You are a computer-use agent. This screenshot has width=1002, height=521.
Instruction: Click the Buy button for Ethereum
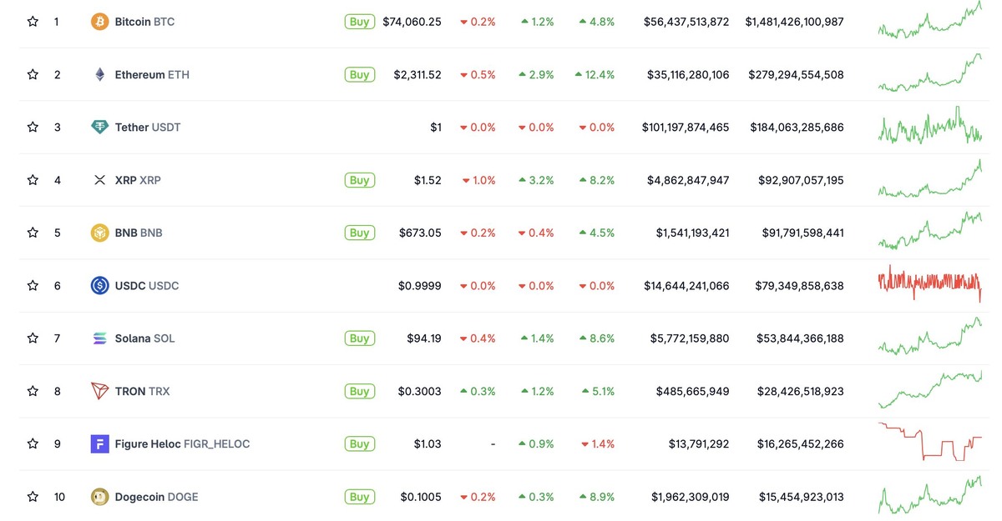359,74
